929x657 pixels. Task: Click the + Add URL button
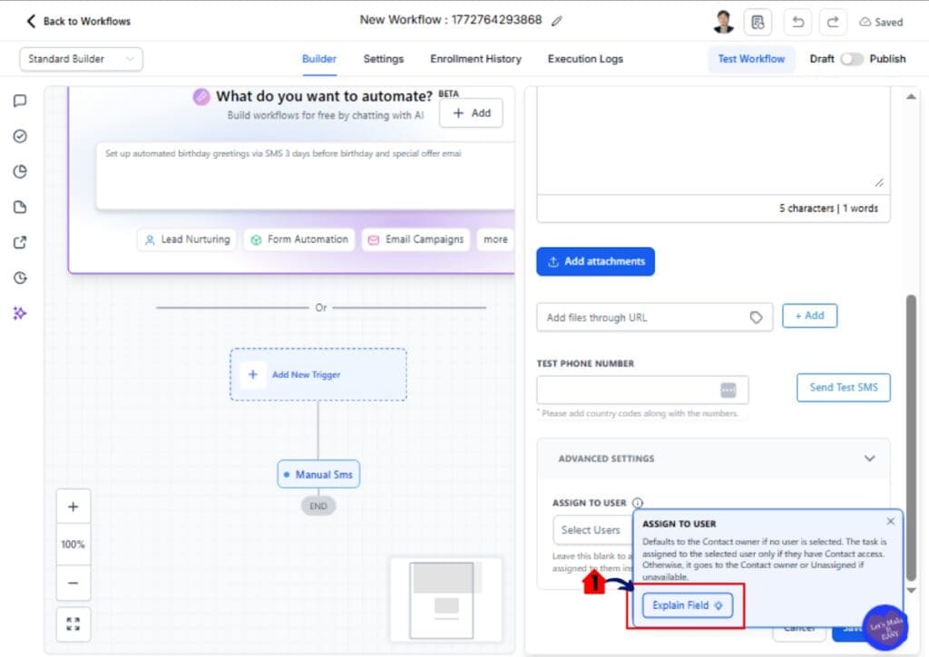pos(810,315)
